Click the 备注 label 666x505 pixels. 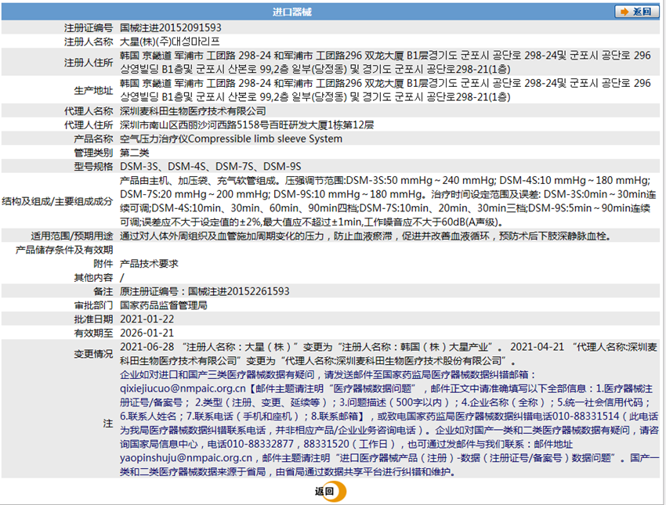tap(103, 291)
